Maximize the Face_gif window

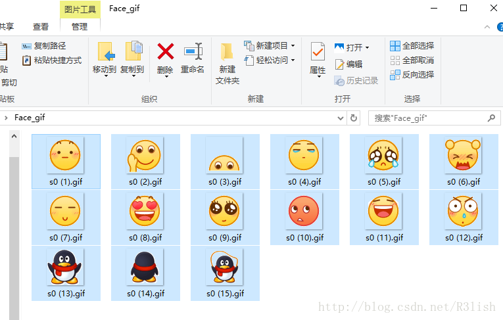[x=464, y=8]
